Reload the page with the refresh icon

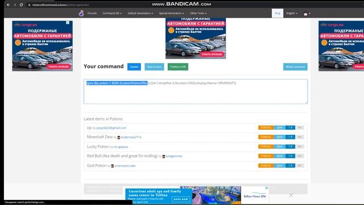pyautogui.click(x=21, y=5)
